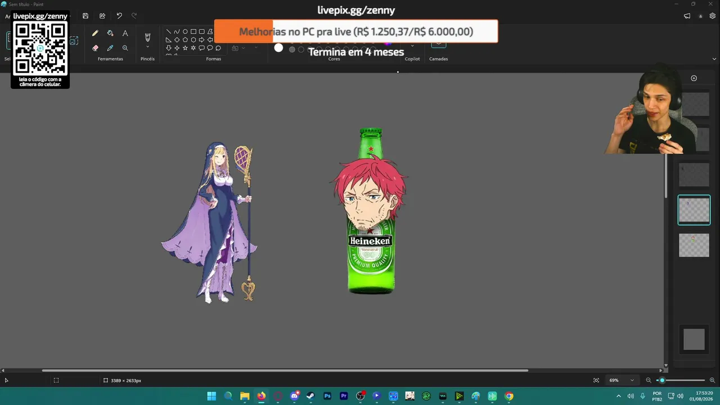Click the zoom out magnifier button

tap(649, 380)
